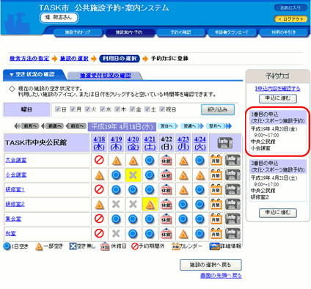Open monthly calendar icon for 和室
The image size is (311, 289).
(x=216, y=234)
